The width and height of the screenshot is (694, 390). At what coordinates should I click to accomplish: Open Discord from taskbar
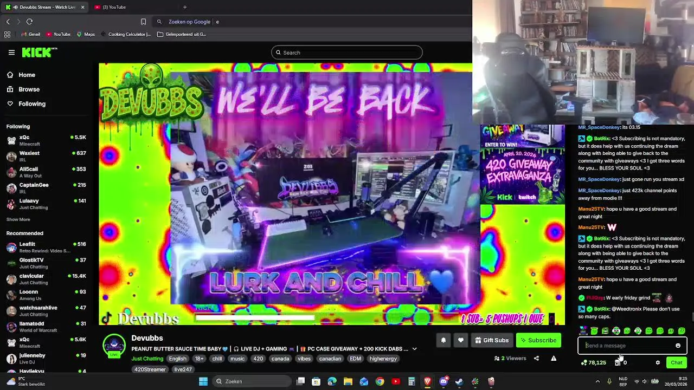pos(444,381)
